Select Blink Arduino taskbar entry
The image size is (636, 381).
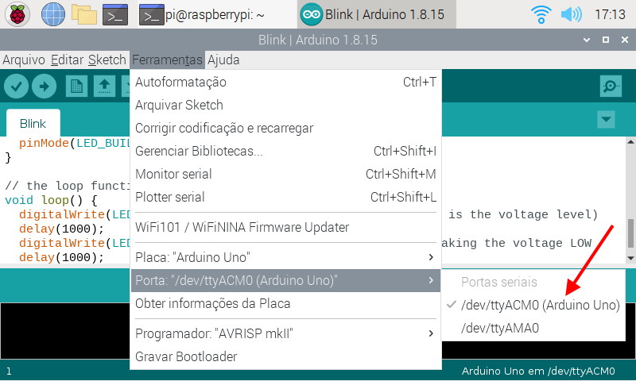click(376, 14)
